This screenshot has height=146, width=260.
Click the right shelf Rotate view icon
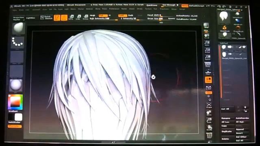pos(209,128)
